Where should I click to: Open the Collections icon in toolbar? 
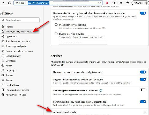tap(128, 3)
